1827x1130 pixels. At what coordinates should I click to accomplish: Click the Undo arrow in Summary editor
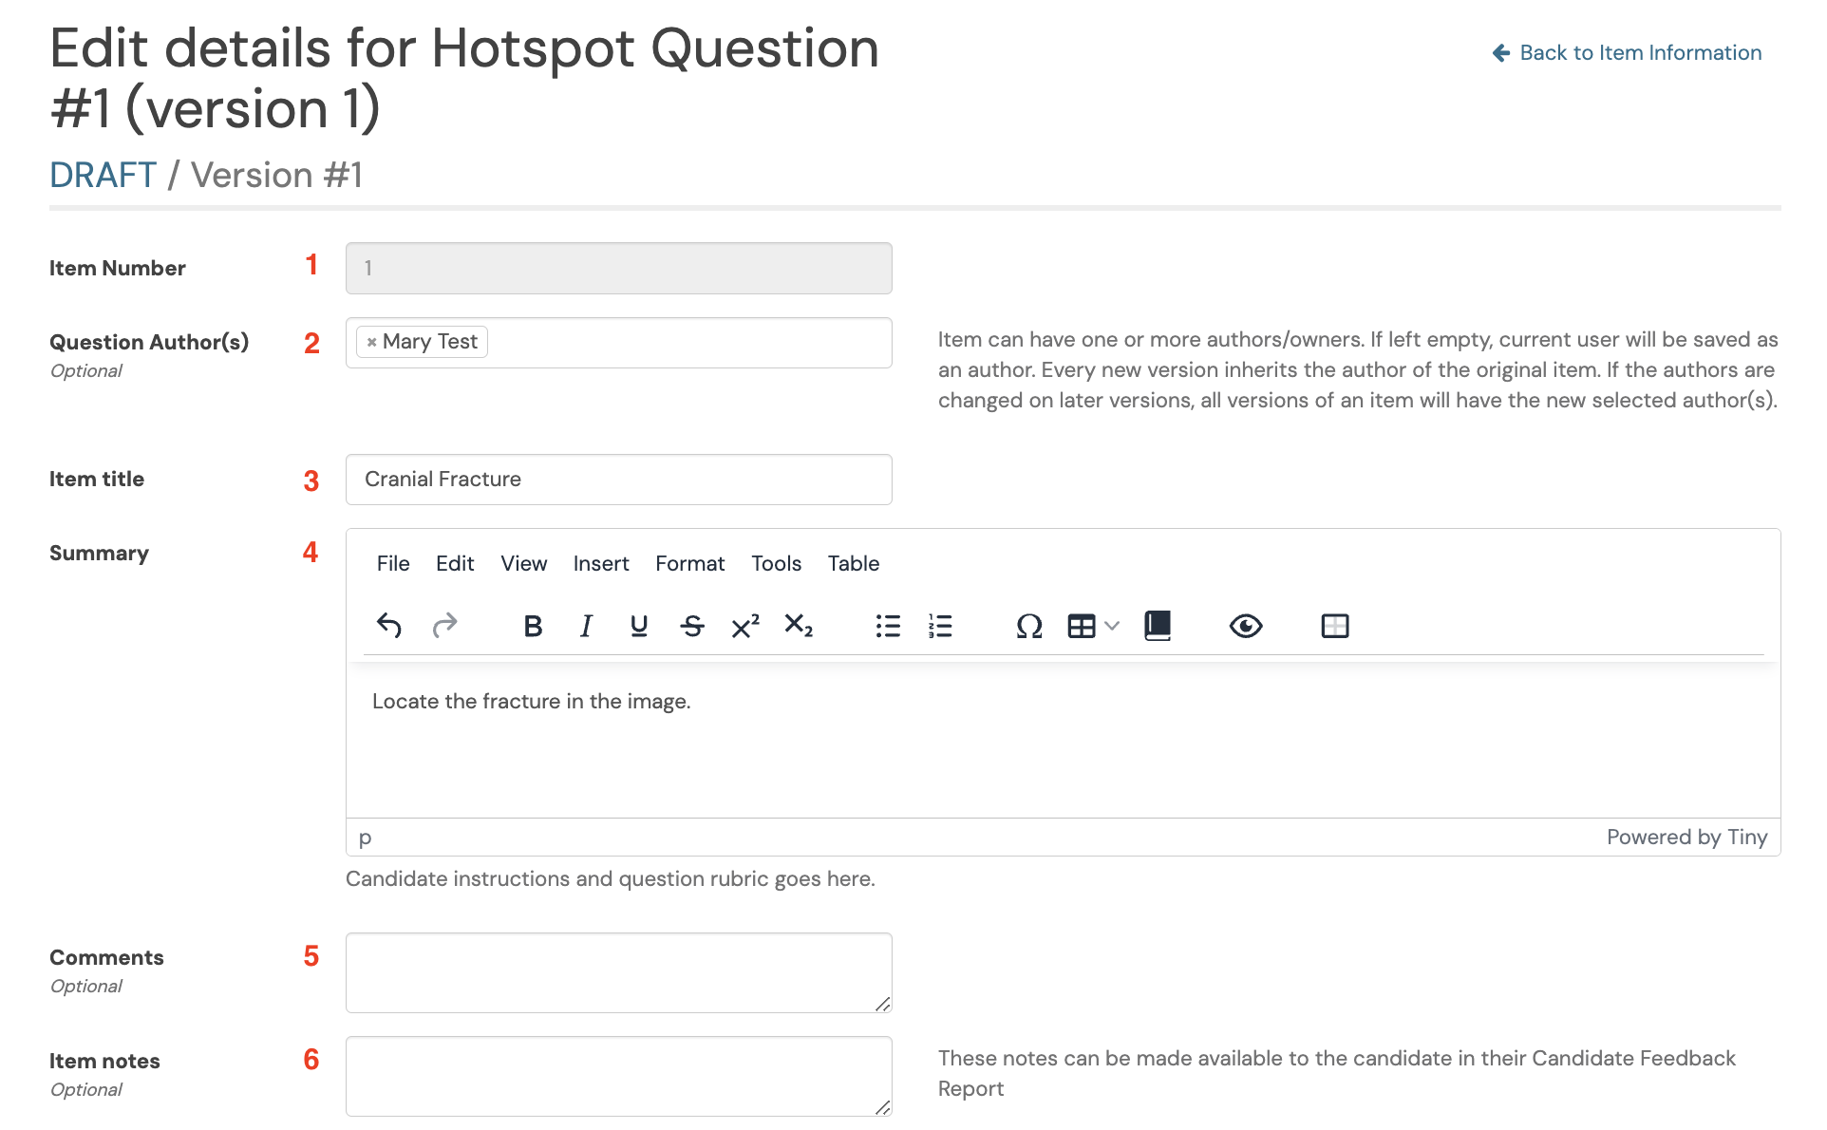[389, 626]
